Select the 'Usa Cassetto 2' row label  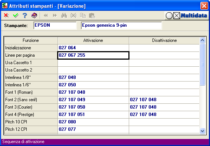click(31, 70)
